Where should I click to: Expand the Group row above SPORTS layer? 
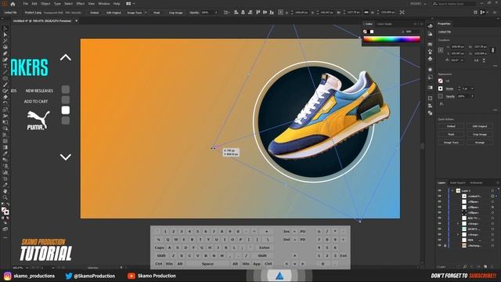[x=458, y=223]
